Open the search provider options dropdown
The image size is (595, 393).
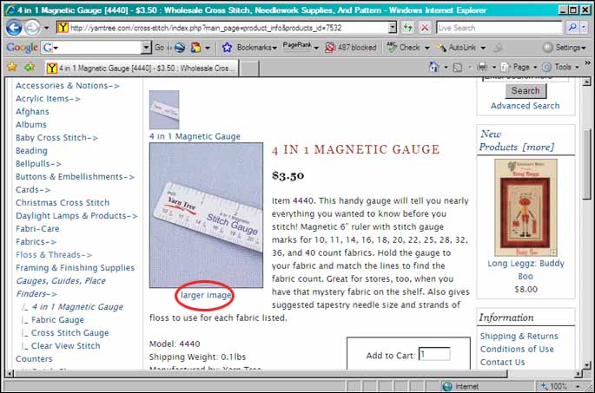[583, 28]
